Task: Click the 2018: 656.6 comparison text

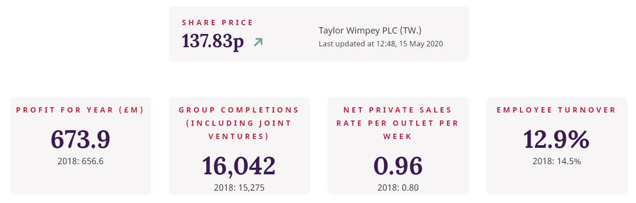Action: [x=80, y=161]
